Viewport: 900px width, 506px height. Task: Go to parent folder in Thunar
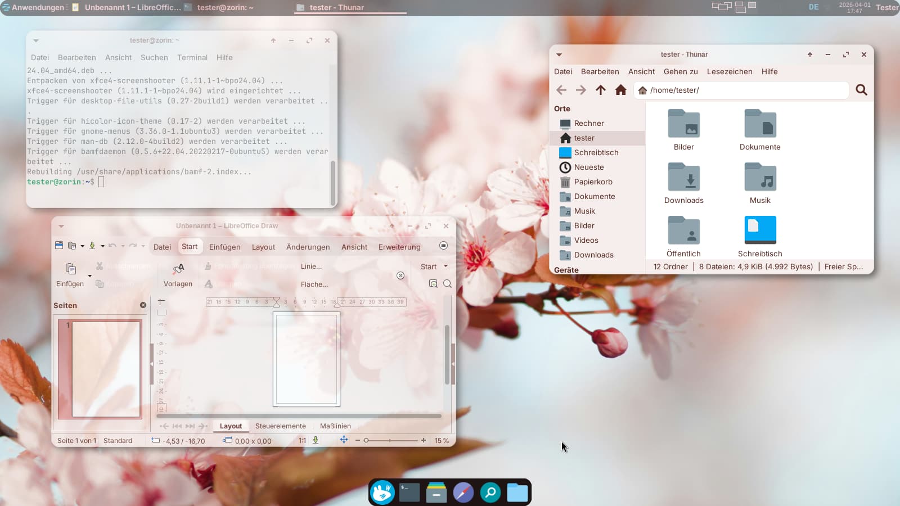[x=601, y=90]
